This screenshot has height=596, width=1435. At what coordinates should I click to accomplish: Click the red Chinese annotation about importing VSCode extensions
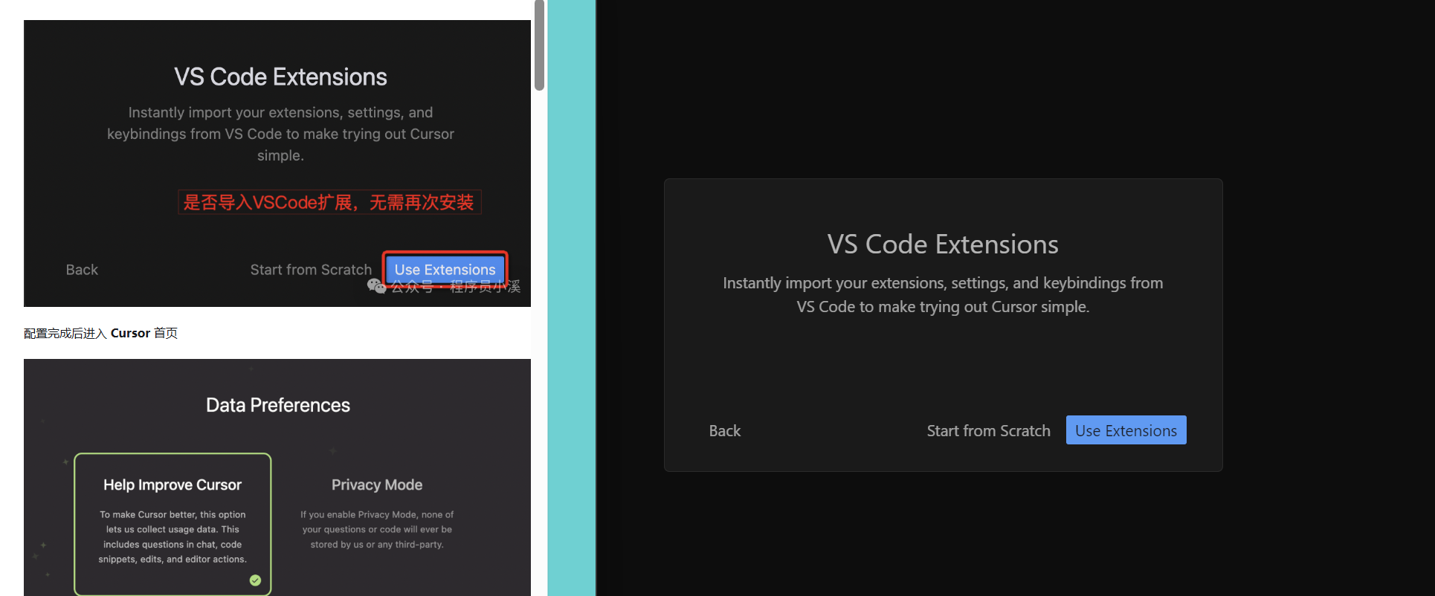click(329, 202)
